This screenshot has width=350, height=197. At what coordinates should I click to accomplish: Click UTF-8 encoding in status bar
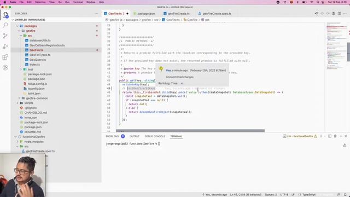tap(284, 195)
